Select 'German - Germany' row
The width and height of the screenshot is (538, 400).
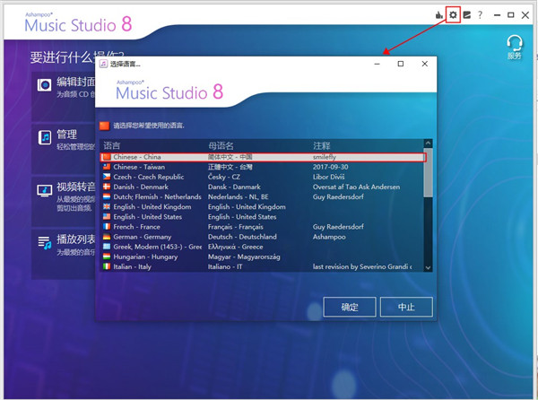(263, 237)
